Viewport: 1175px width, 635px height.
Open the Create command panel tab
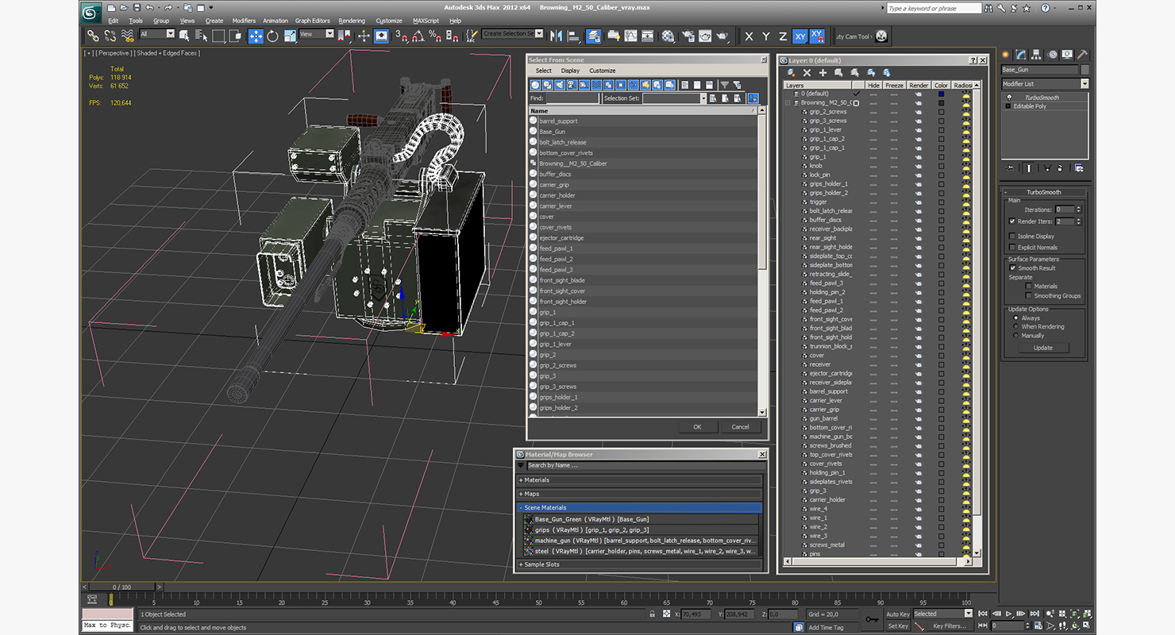(x=1006, y=55)
